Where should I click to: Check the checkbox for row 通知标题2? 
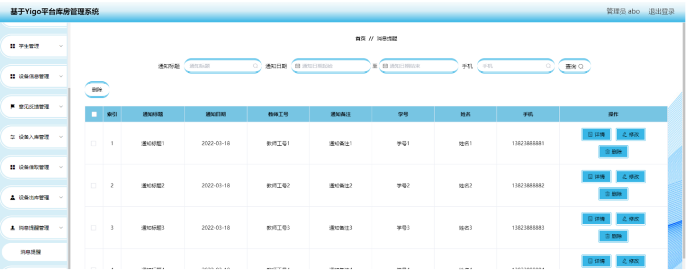point(93,186)
